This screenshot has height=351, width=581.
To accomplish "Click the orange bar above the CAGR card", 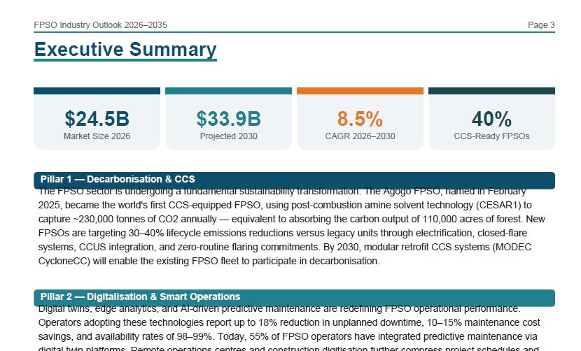I will [x=360, y=91].
